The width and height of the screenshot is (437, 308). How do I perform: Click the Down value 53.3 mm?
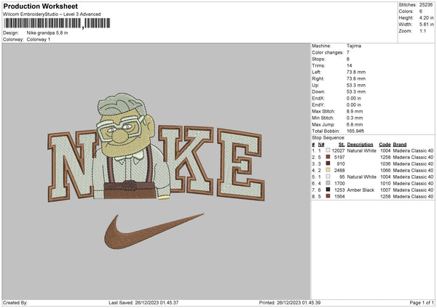[x=356, y=92]
